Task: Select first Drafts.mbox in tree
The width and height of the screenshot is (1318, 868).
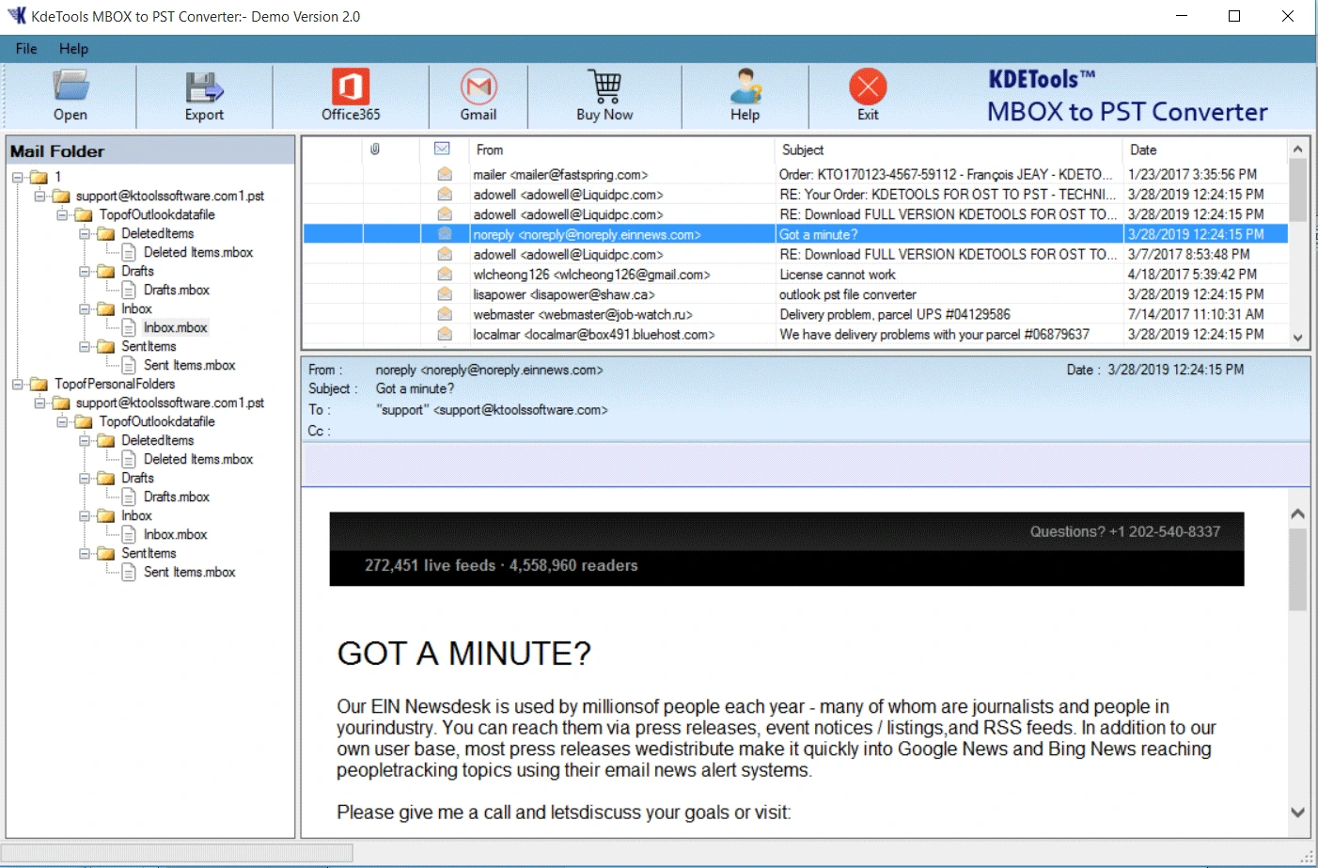Action: pos(177,290)
